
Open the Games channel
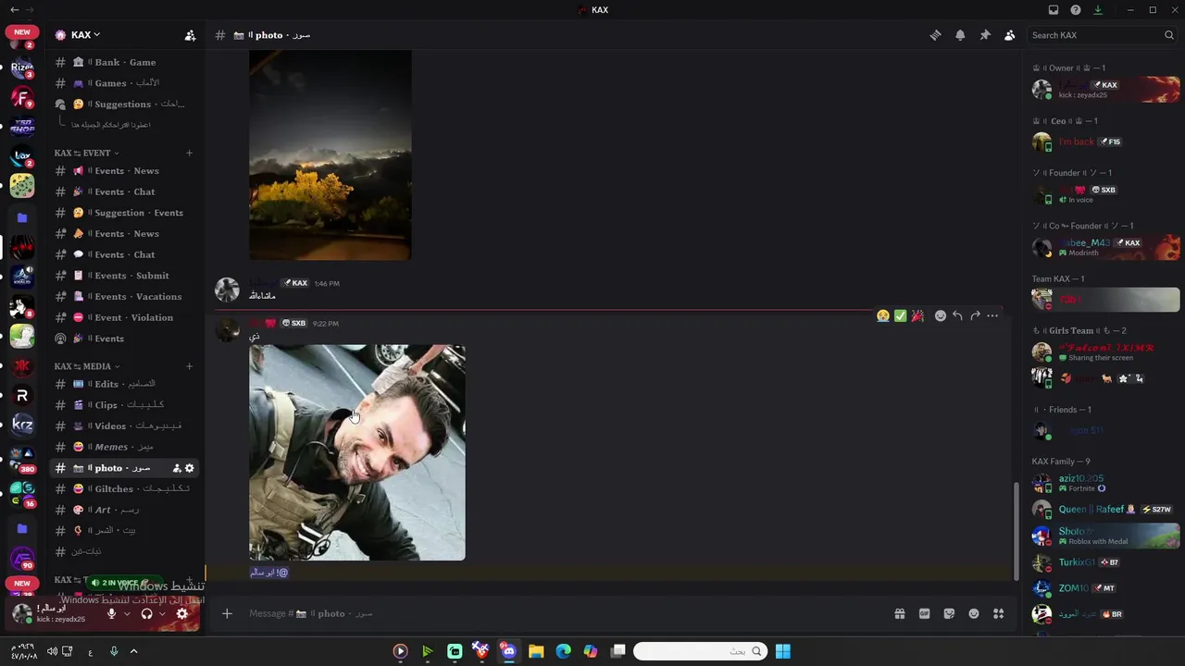point(124,83)
